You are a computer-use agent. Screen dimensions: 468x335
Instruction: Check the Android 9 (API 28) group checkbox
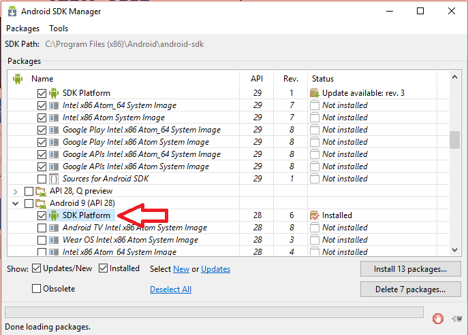pos(29,203)
